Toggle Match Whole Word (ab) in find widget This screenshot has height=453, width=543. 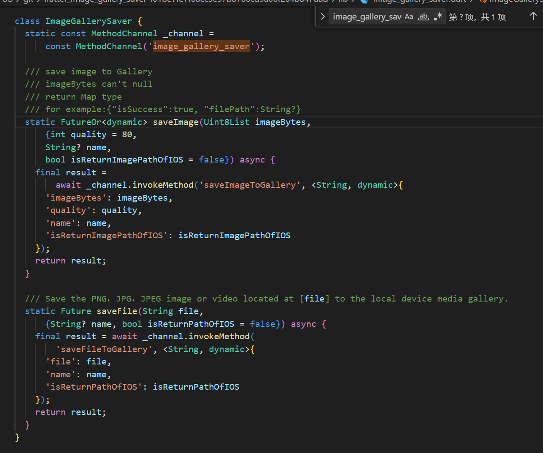pyautogui.click(x=423, y=17)
